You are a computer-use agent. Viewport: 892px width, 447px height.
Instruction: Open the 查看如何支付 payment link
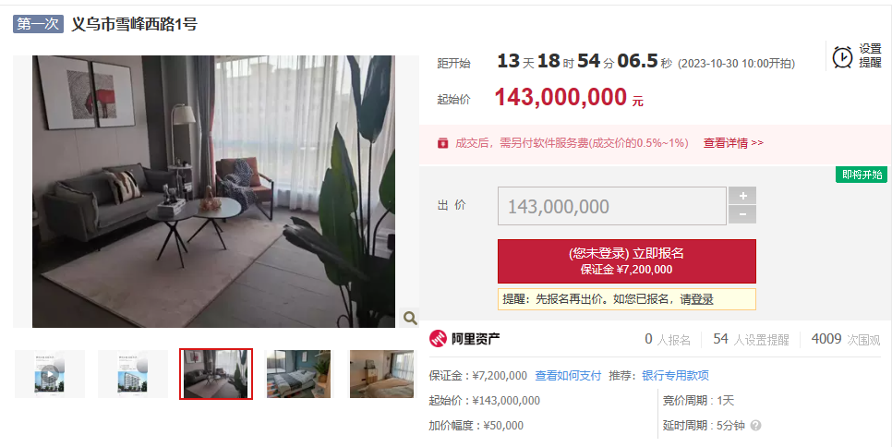[568, 375]
